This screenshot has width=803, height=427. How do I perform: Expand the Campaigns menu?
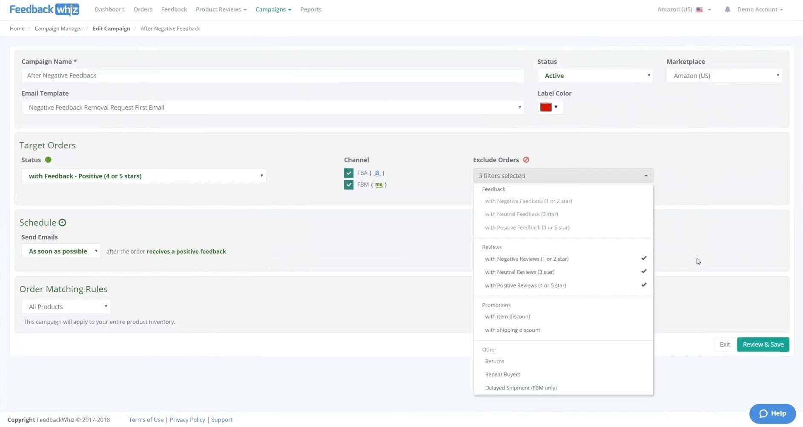point(273,9)
